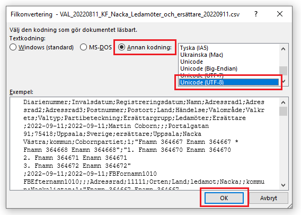
Task: Close the Filkonvertering dialog
Action: (x=280, y=14)
